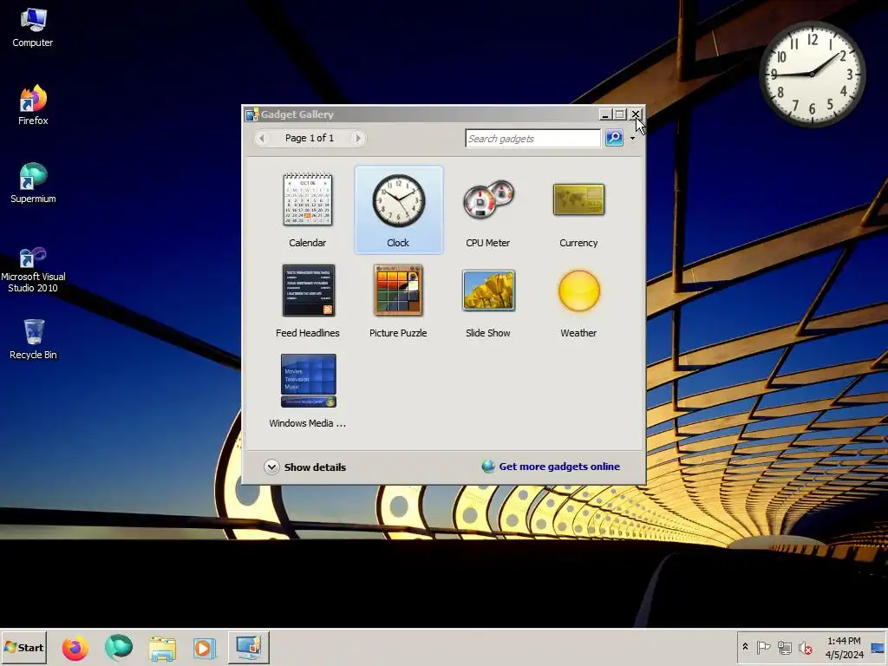
Task: Go to the previous gadget page
Action: click(262, 138)
